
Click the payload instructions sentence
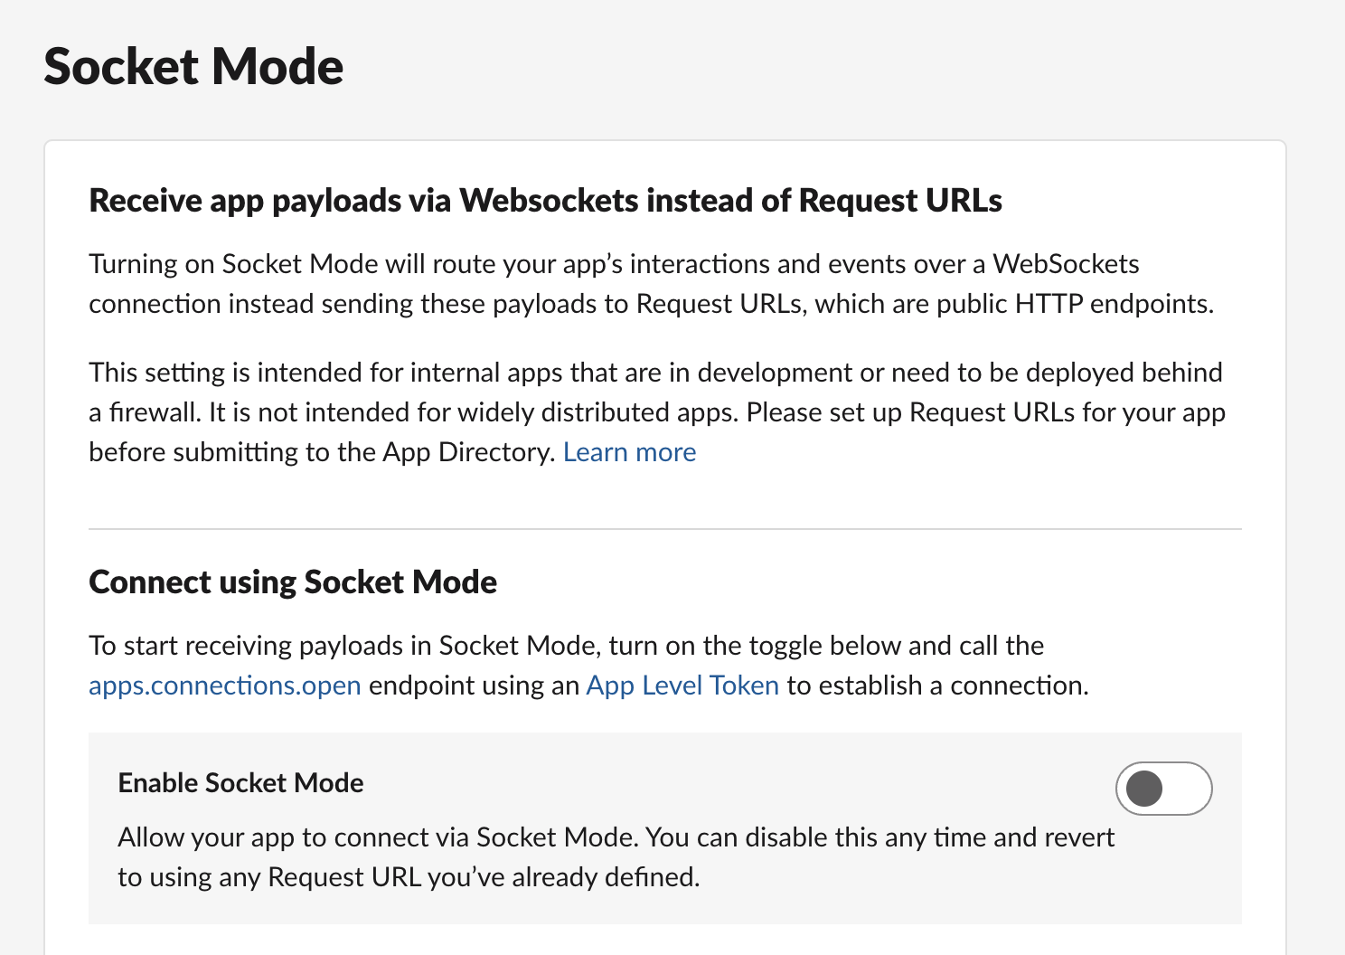(x=566, y=646)
